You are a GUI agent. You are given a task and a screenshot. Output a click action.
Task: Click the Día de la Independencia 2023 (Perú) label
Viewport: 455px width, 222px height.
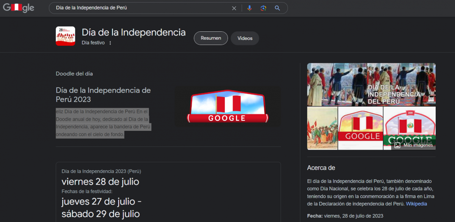(x=101, y=171)
